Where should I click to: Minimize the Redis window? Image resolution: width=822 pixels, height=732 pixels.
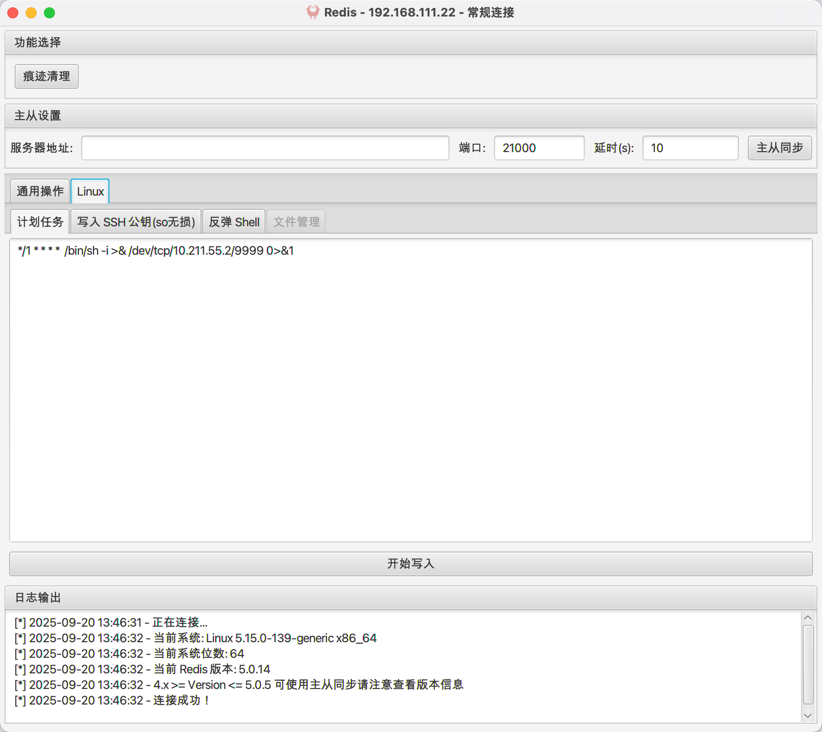tap(31, 13)
